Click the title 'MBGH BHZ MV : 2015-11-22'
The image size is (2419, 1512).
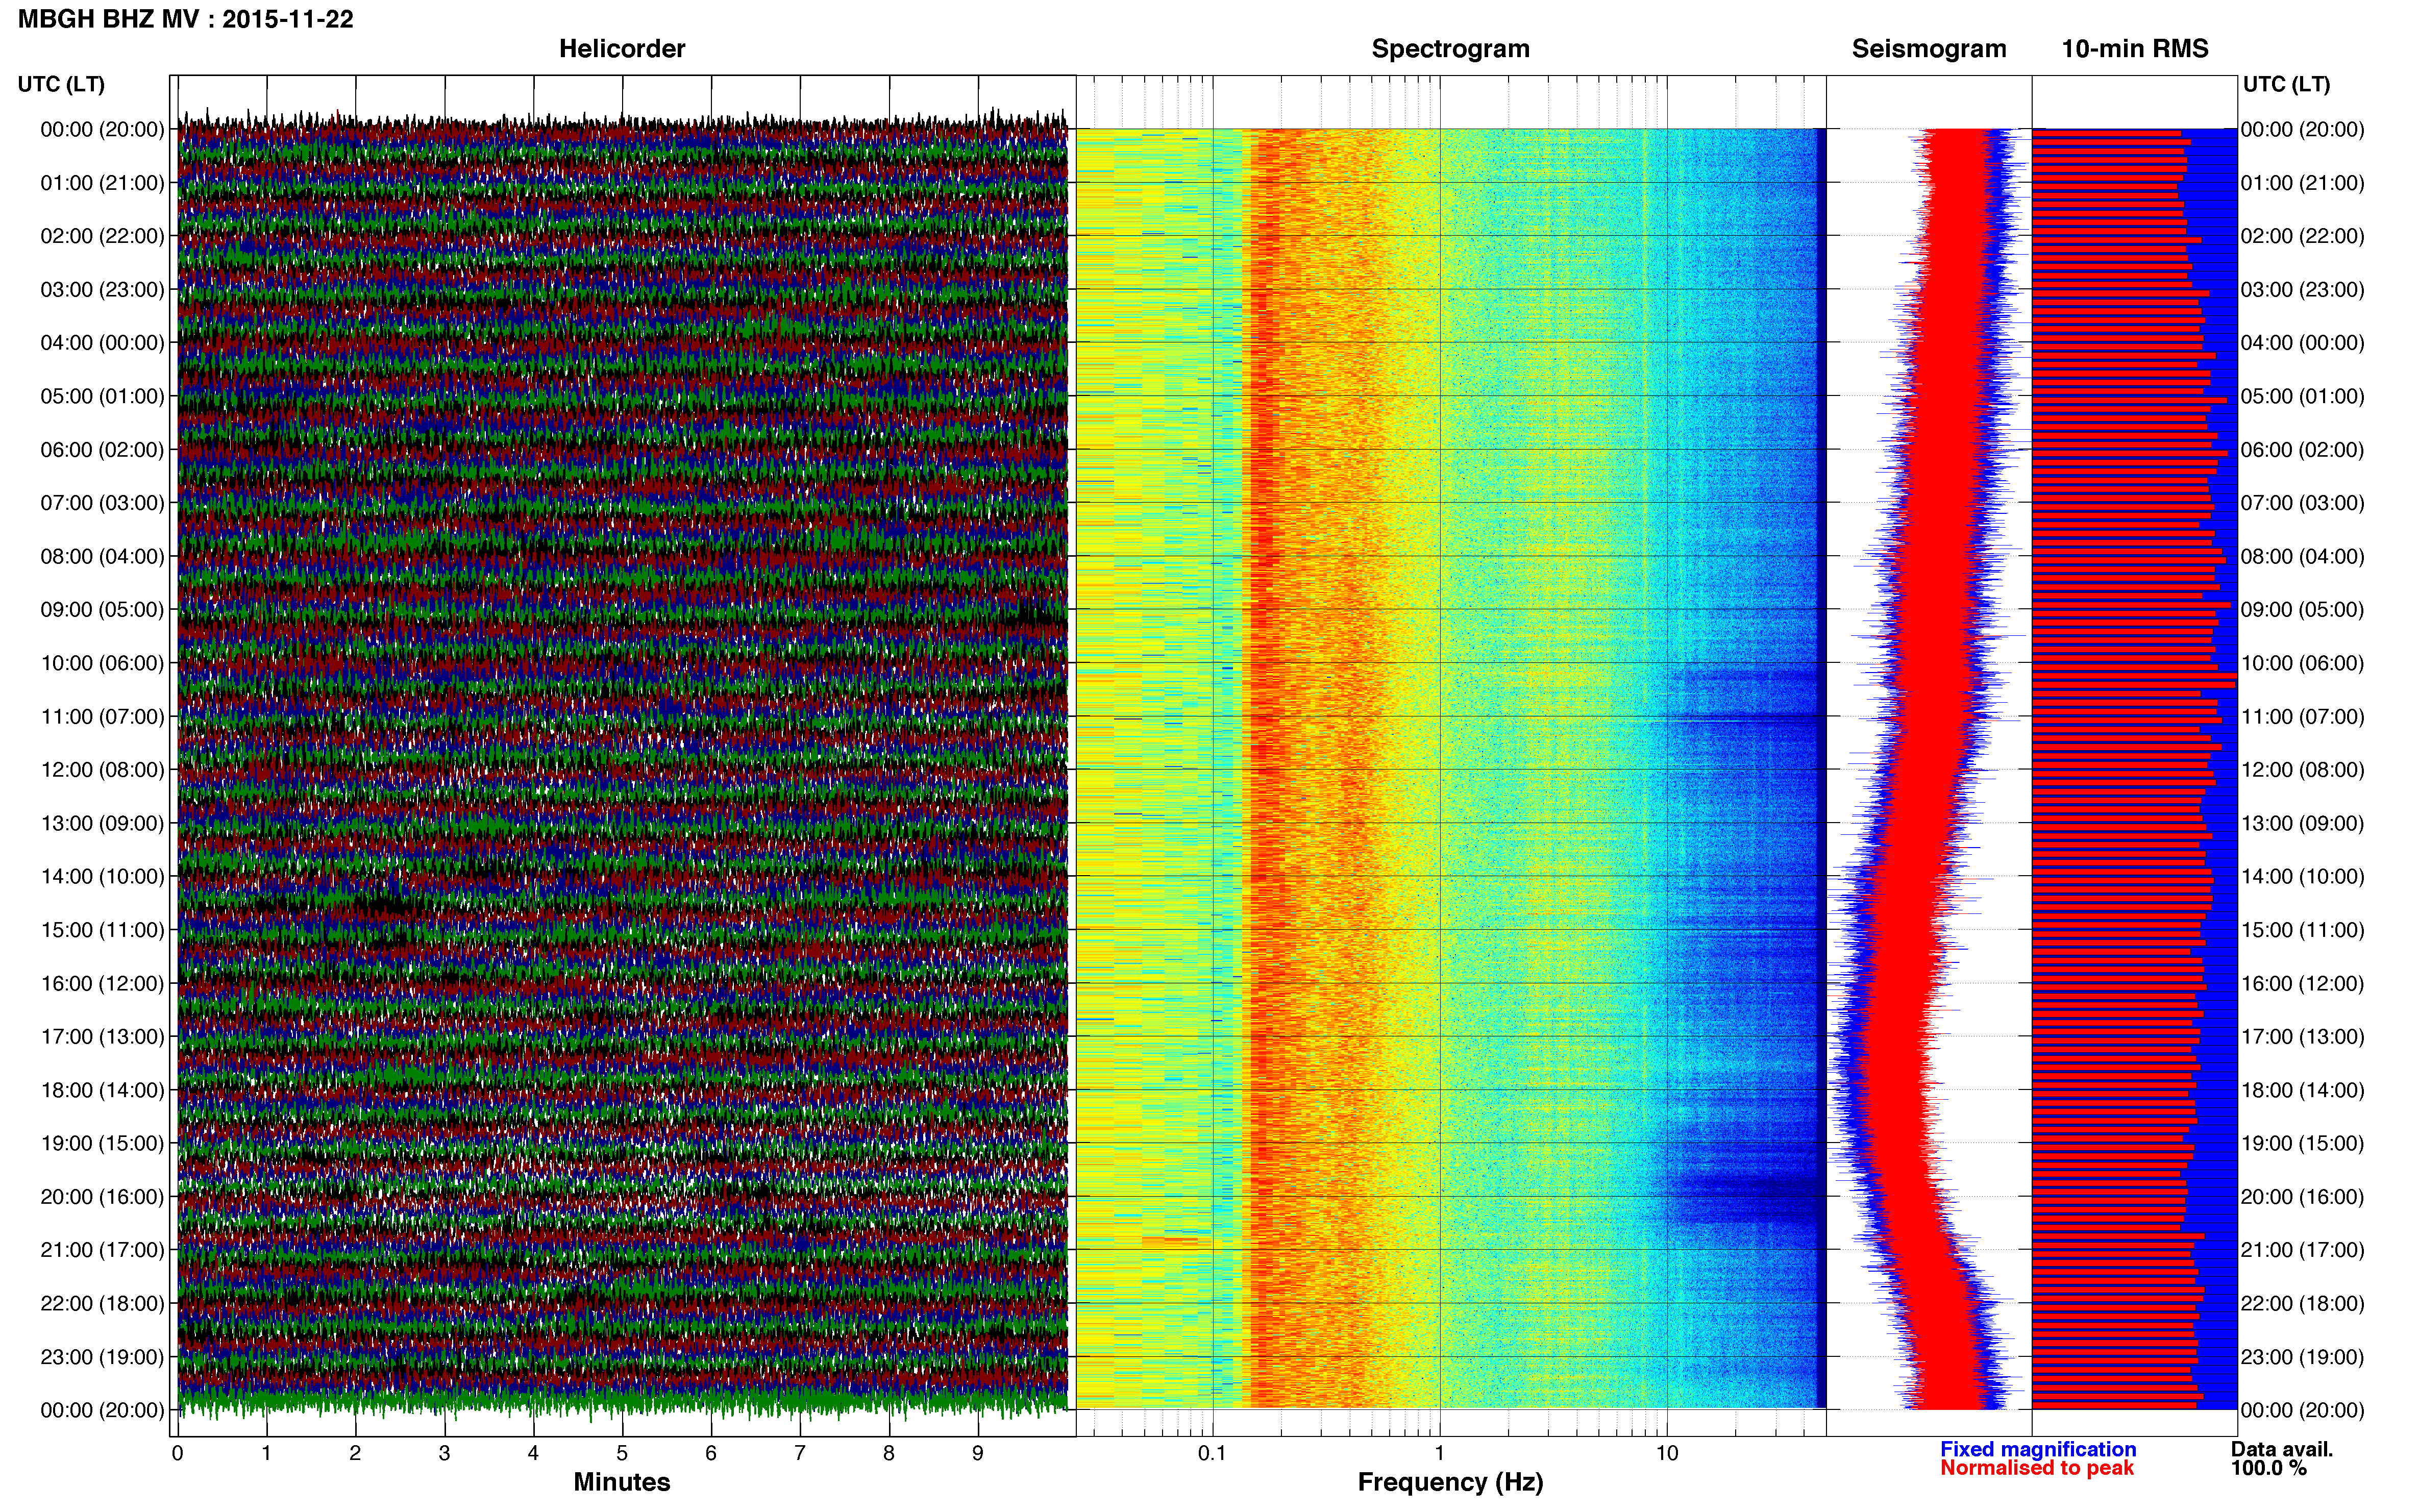tap(185, 19)
